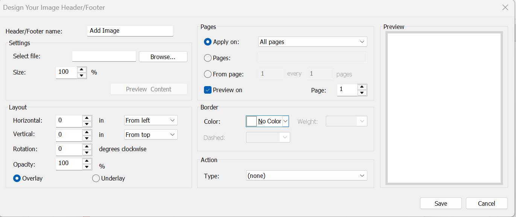Increase the Horizontal offset with up arrow
516x217 pixels.
pyautogui.click(x=87, y=118)
